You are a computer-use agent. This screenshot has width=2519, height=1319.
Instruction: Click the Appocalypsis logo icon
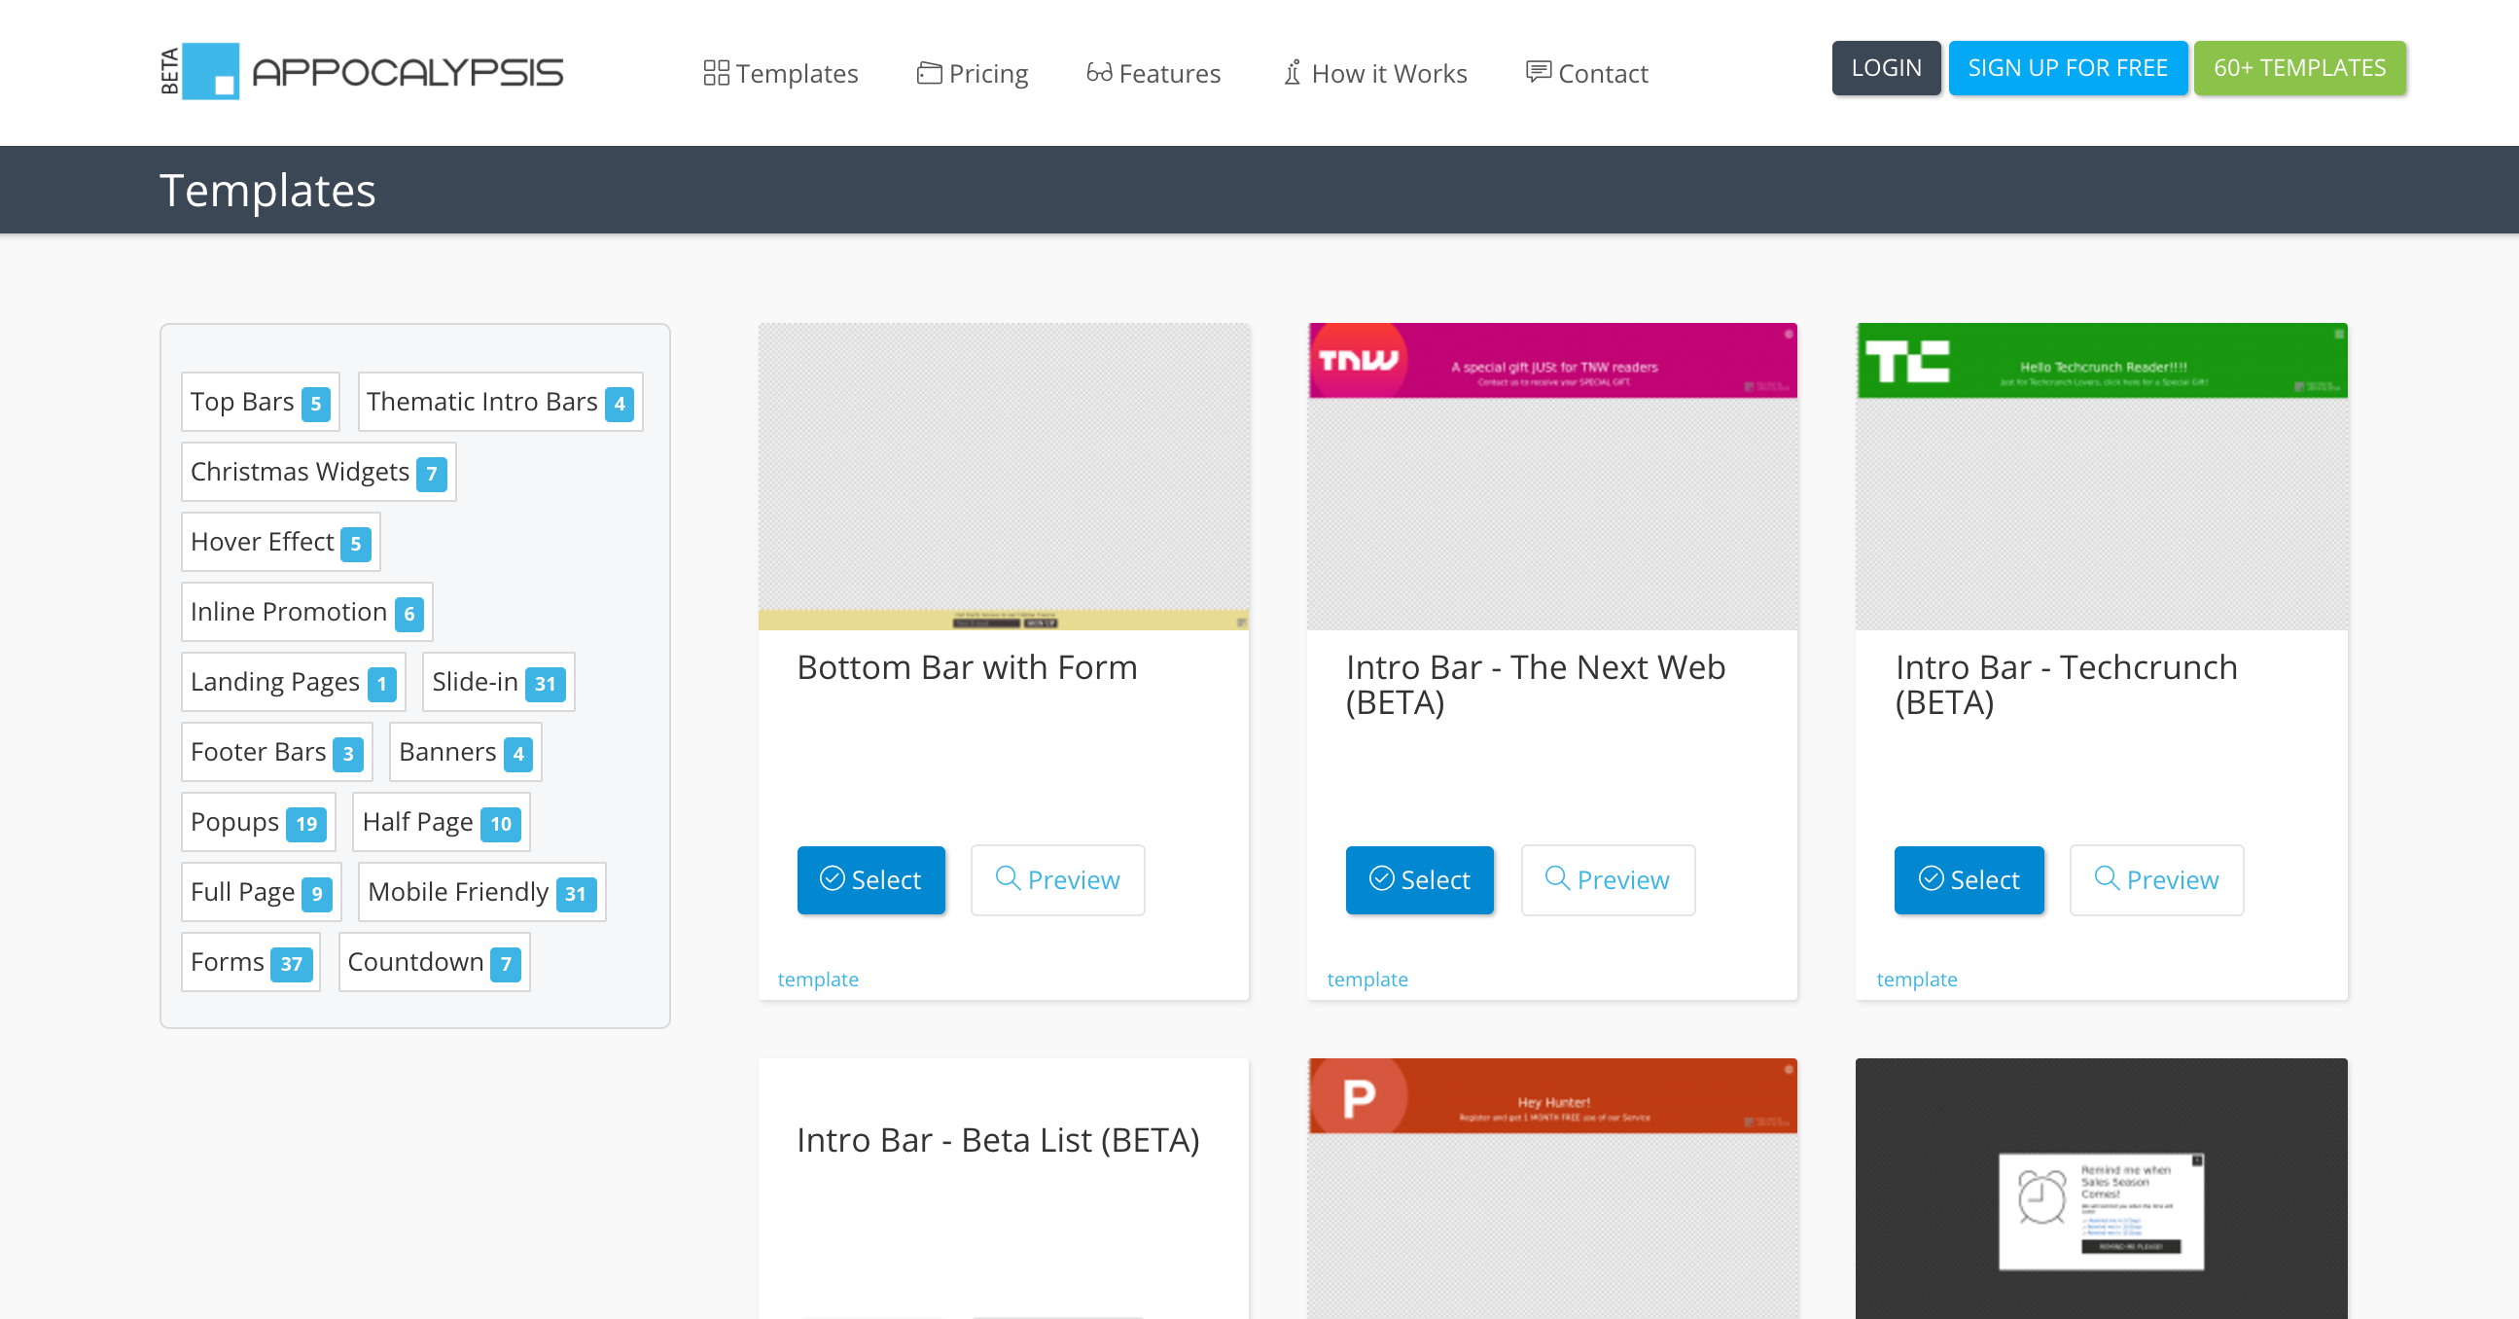click(209, 71)
